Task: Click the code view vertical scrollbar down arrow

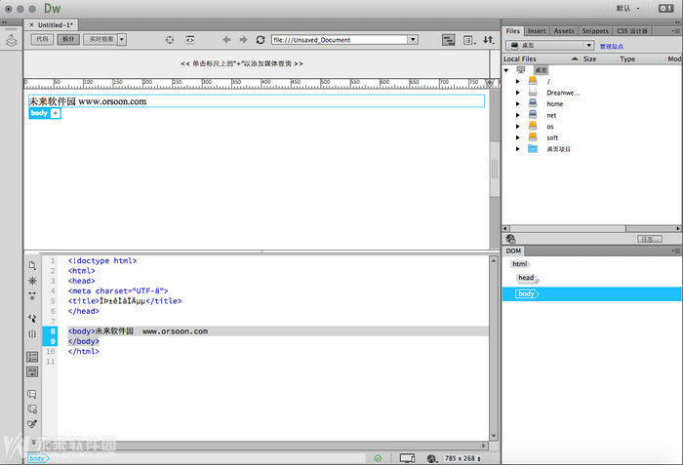Action: tap(494, 436)
